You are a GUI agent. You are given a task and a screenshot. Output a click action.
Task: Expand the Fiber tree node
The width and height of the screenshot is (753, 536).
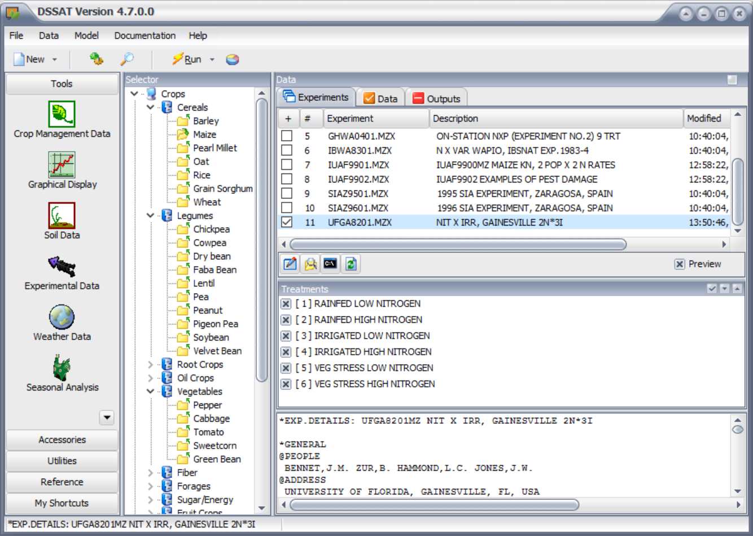150,472
